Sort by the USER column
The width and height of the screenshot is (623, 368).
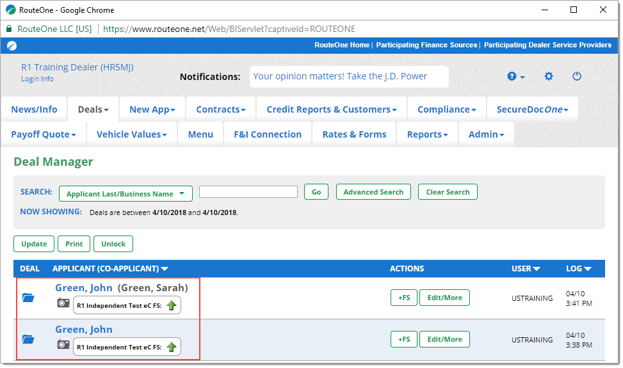526,269
